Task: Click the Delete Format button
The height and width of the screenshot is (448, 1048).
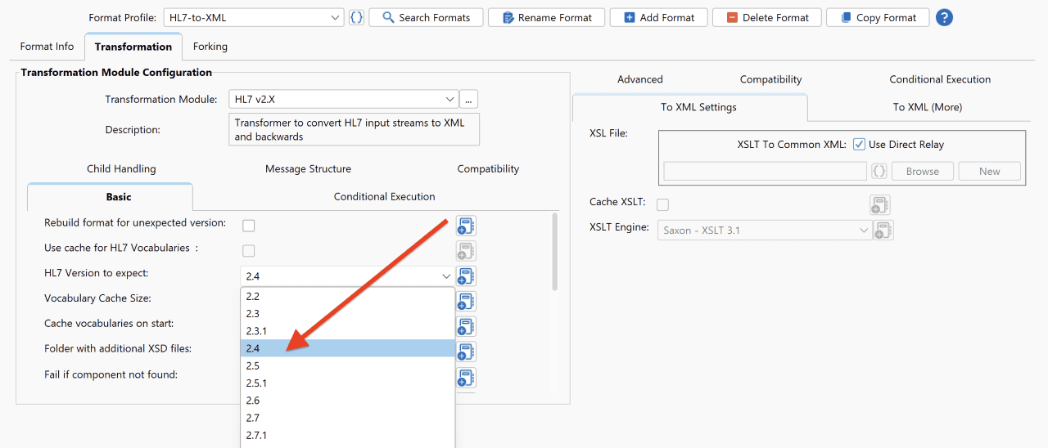Action: (x=766, y=17)
